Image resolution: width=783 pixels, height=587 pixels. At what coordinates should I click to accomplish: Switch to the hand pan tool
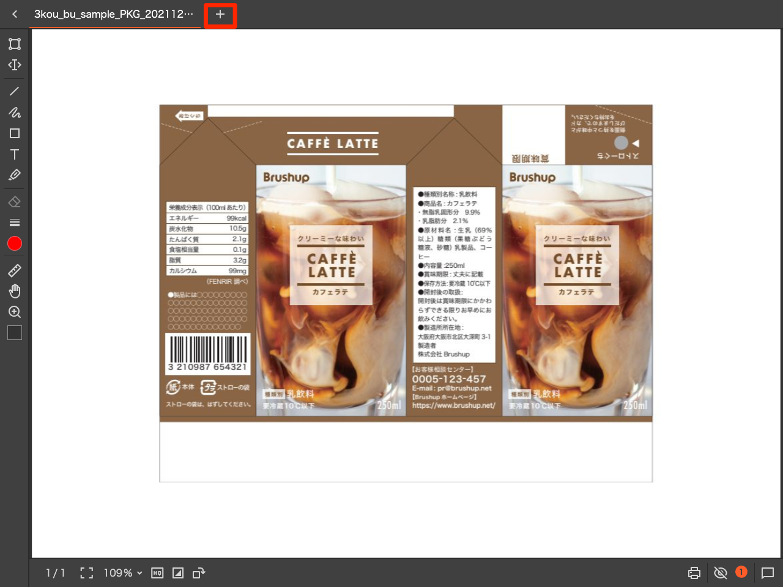click(x=15, y=291)
